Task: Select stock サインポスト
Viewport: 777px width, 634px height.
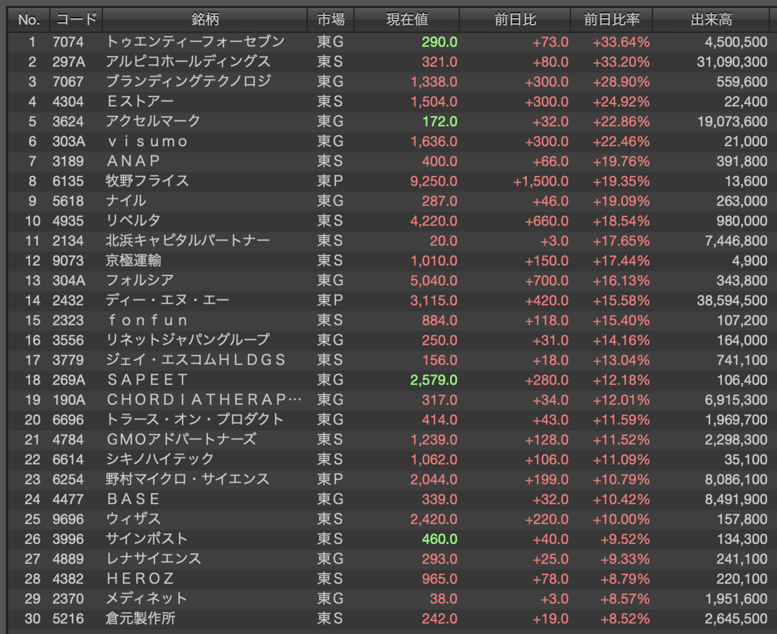Action: pos(147,538)
